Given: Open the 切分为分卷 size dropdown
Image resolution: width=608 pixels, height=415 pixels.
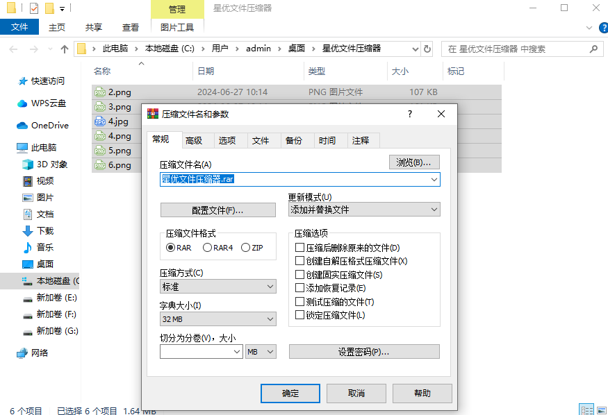Looking at the screenshot, I should click(237, 352).
